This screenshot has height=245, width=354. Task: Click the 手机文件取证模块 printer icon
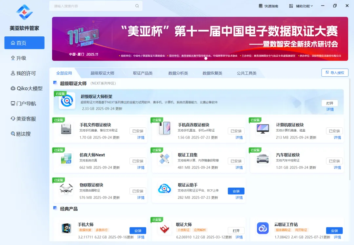[67, 129]
